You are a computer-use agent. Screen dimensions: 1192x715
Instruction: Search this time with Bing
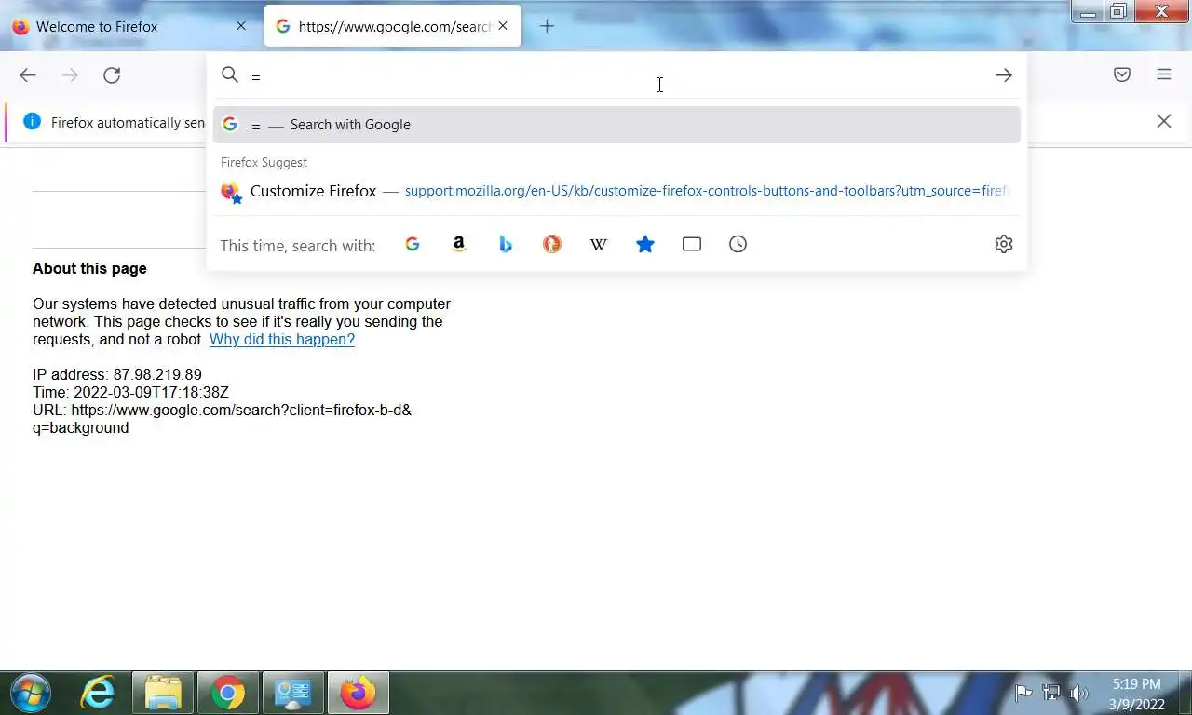[506, 244]
